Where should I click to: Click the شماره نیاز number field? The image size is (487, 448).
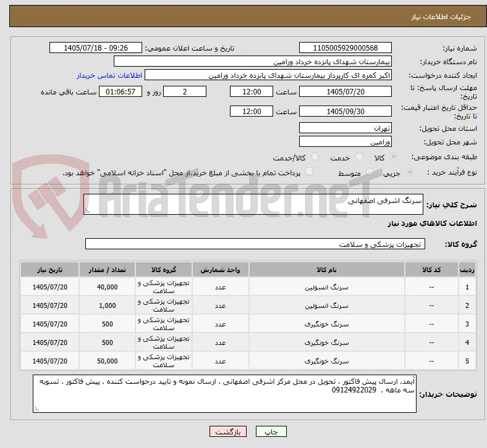click(345, 48)
